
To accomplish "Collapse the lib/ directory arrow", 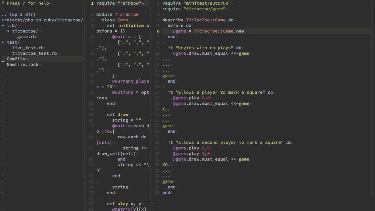I will coord(3,25).
